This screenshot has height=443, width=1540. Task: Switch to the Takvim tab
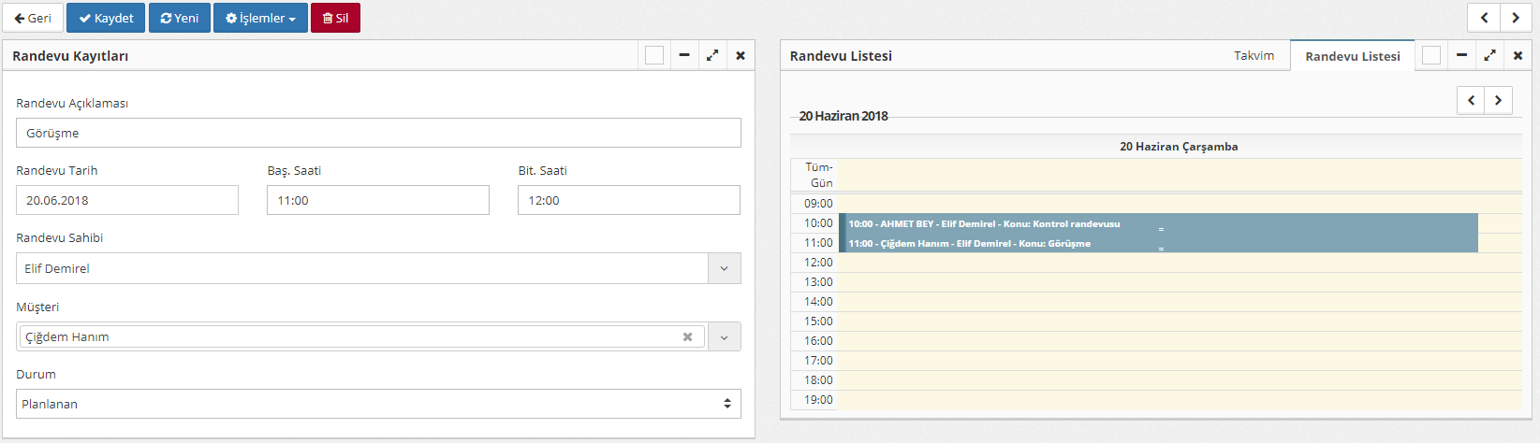tap(1254, 56)
